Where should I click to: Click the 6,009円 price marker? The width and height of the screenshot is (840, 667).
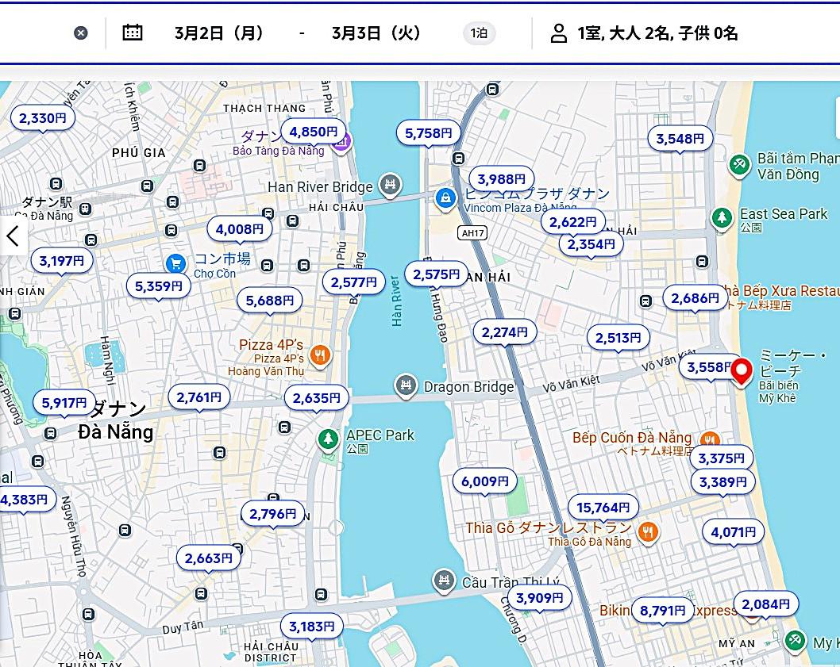pos(484,481)
